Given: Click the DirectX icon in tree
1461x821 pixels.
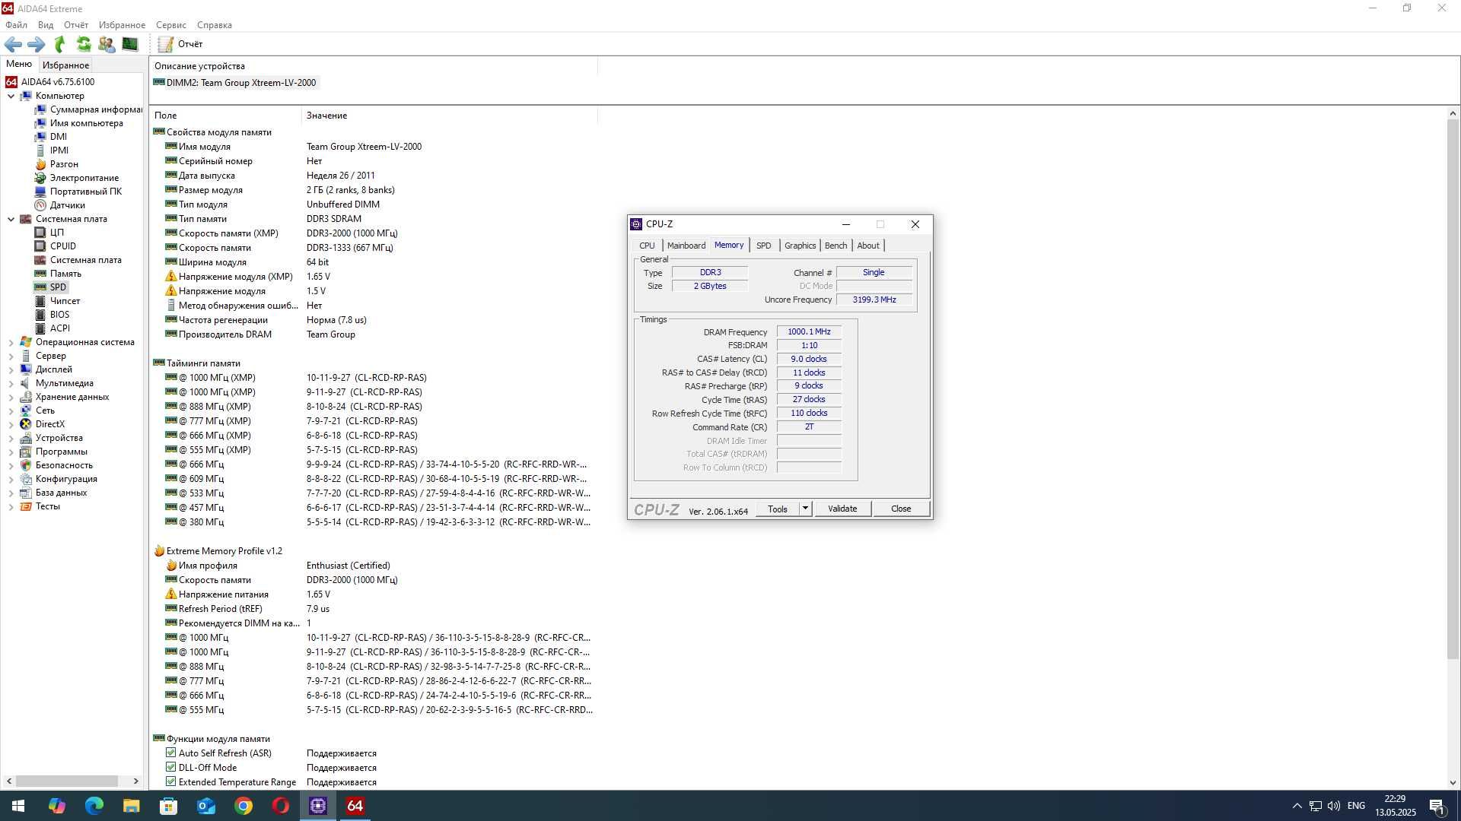Looking at the screenshot, I should coord(26,424).
